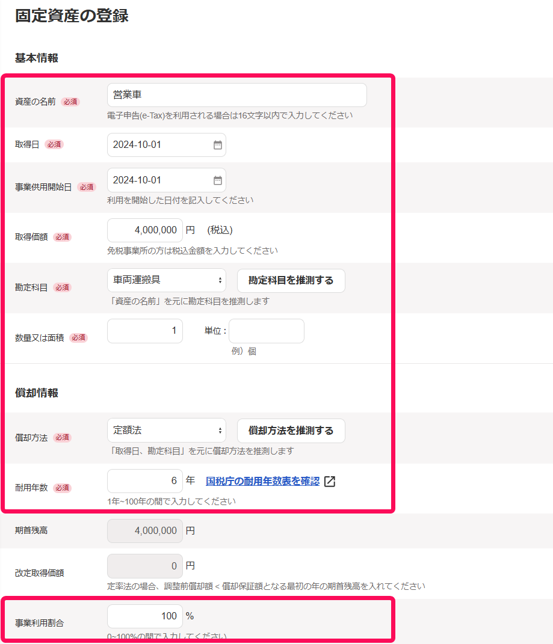The height and width of the screenshot is (644, 553).
Task: Click external link icon beside 耐用年数表 link
Action: (x=330, y=482)
